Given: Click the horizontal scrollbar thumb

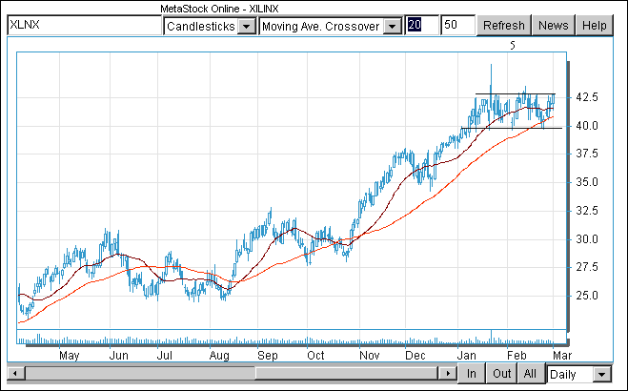Looking at the screenshot, I should click(347, 374).
